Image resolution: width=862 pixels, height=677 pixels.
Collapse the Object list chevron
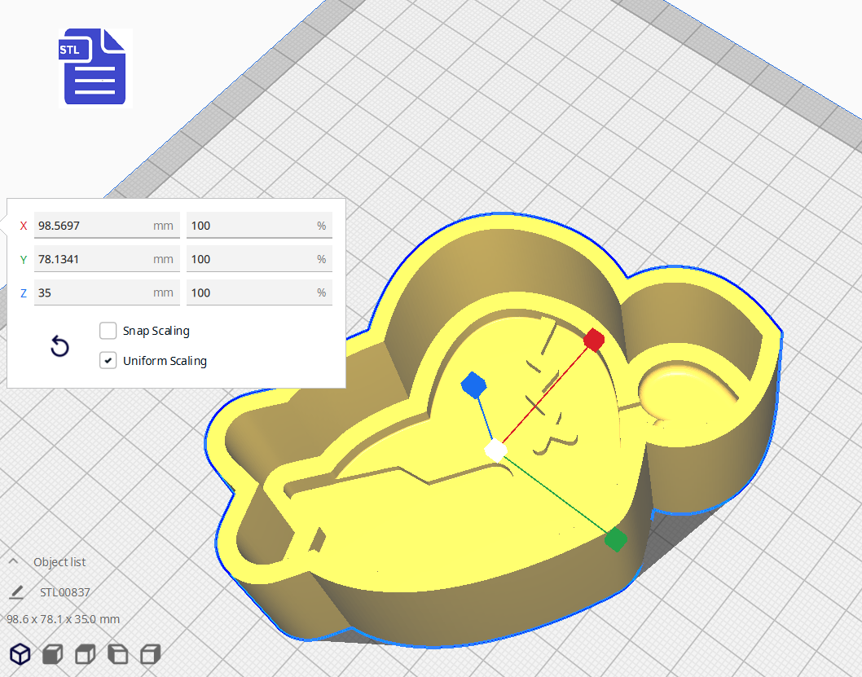pyautogui.click(x=14, y=562)
